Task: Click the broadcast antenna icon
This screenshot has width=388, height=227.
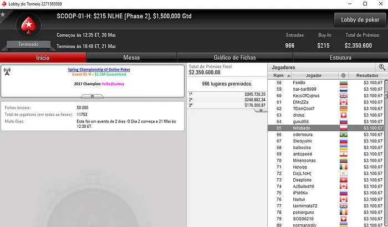Action: 7,72
